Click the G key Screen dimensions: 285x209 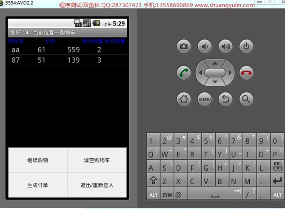pyautogui.click(x=208, y=166)
